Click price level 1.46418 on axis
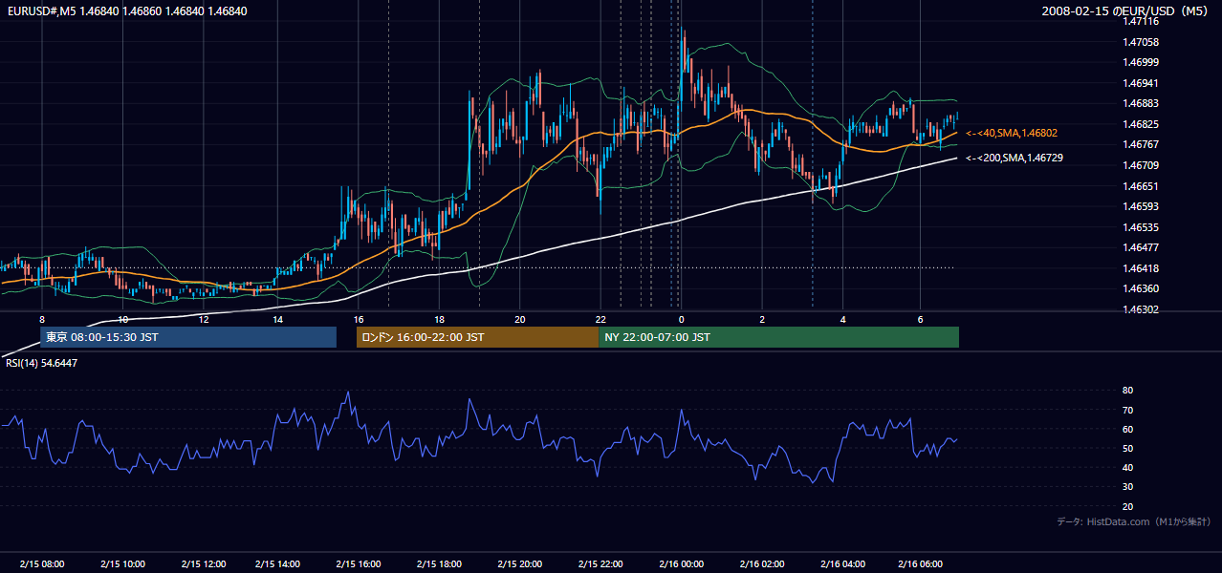The image size is (1222, 573). (x=1141, y=268)
